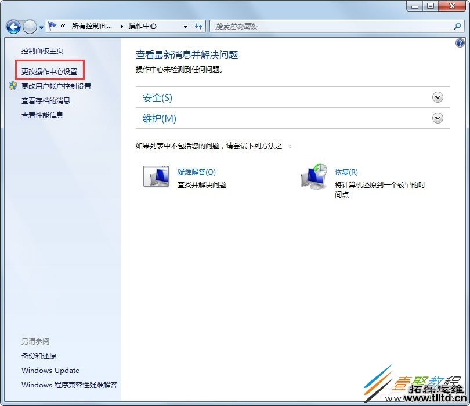
Task: Click the back navigation arrow
Action: click(12, 26)
